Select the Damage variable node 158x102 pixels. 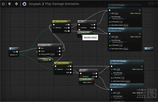point(45,60)
